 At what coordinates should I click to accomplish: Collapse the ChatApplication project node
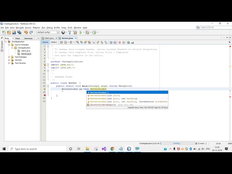pyautogui.click(x=6, y=42)
